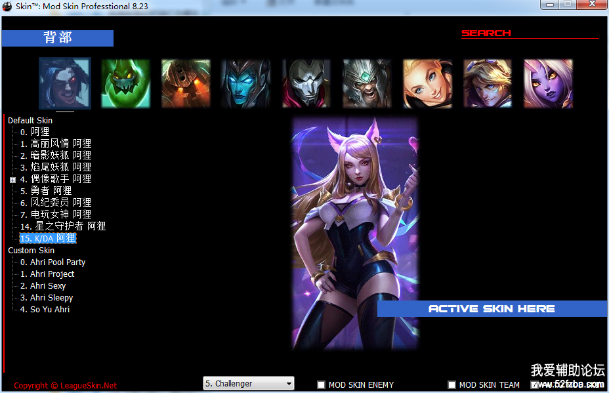Select skin 4. 偶像歌手 阿狸

click(56, 179)
